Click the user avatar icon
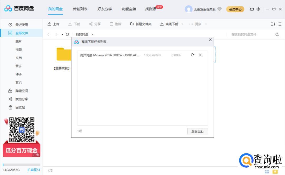 click(x=188, y=9)
